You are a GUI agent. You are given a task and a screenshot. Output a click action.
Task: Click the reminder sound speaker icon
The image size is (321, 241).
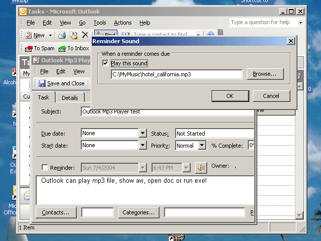(201, 168)
